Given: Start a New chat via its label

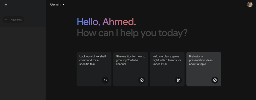Looking at the screenshot, I should click(x=16, y=20).
